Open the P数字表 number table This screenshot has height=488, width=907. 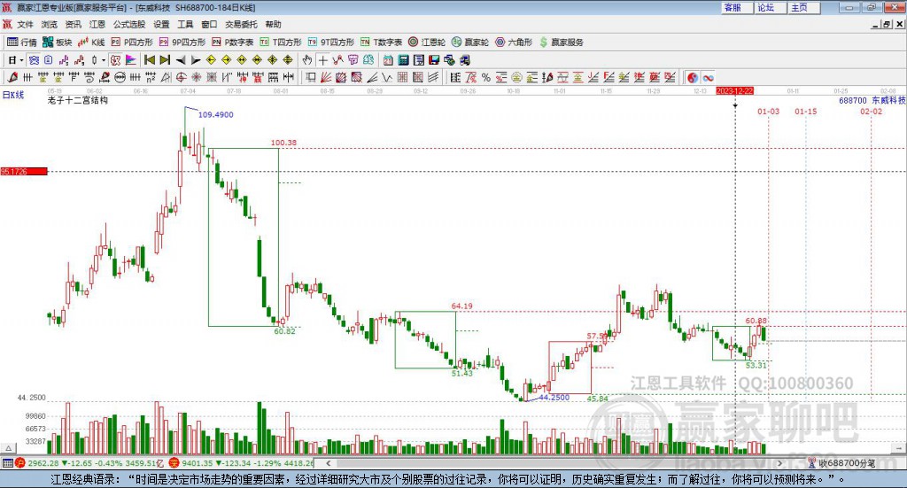pos(233,43)
